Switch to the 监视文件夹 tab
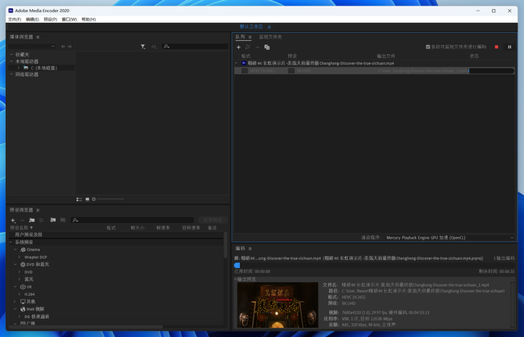This screenshot has height=337, width=524. 270,37
